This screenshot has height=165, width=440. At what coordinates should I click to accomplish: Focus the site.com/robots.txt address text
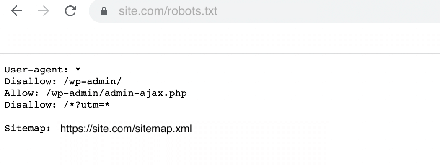[x=168, y=11]
